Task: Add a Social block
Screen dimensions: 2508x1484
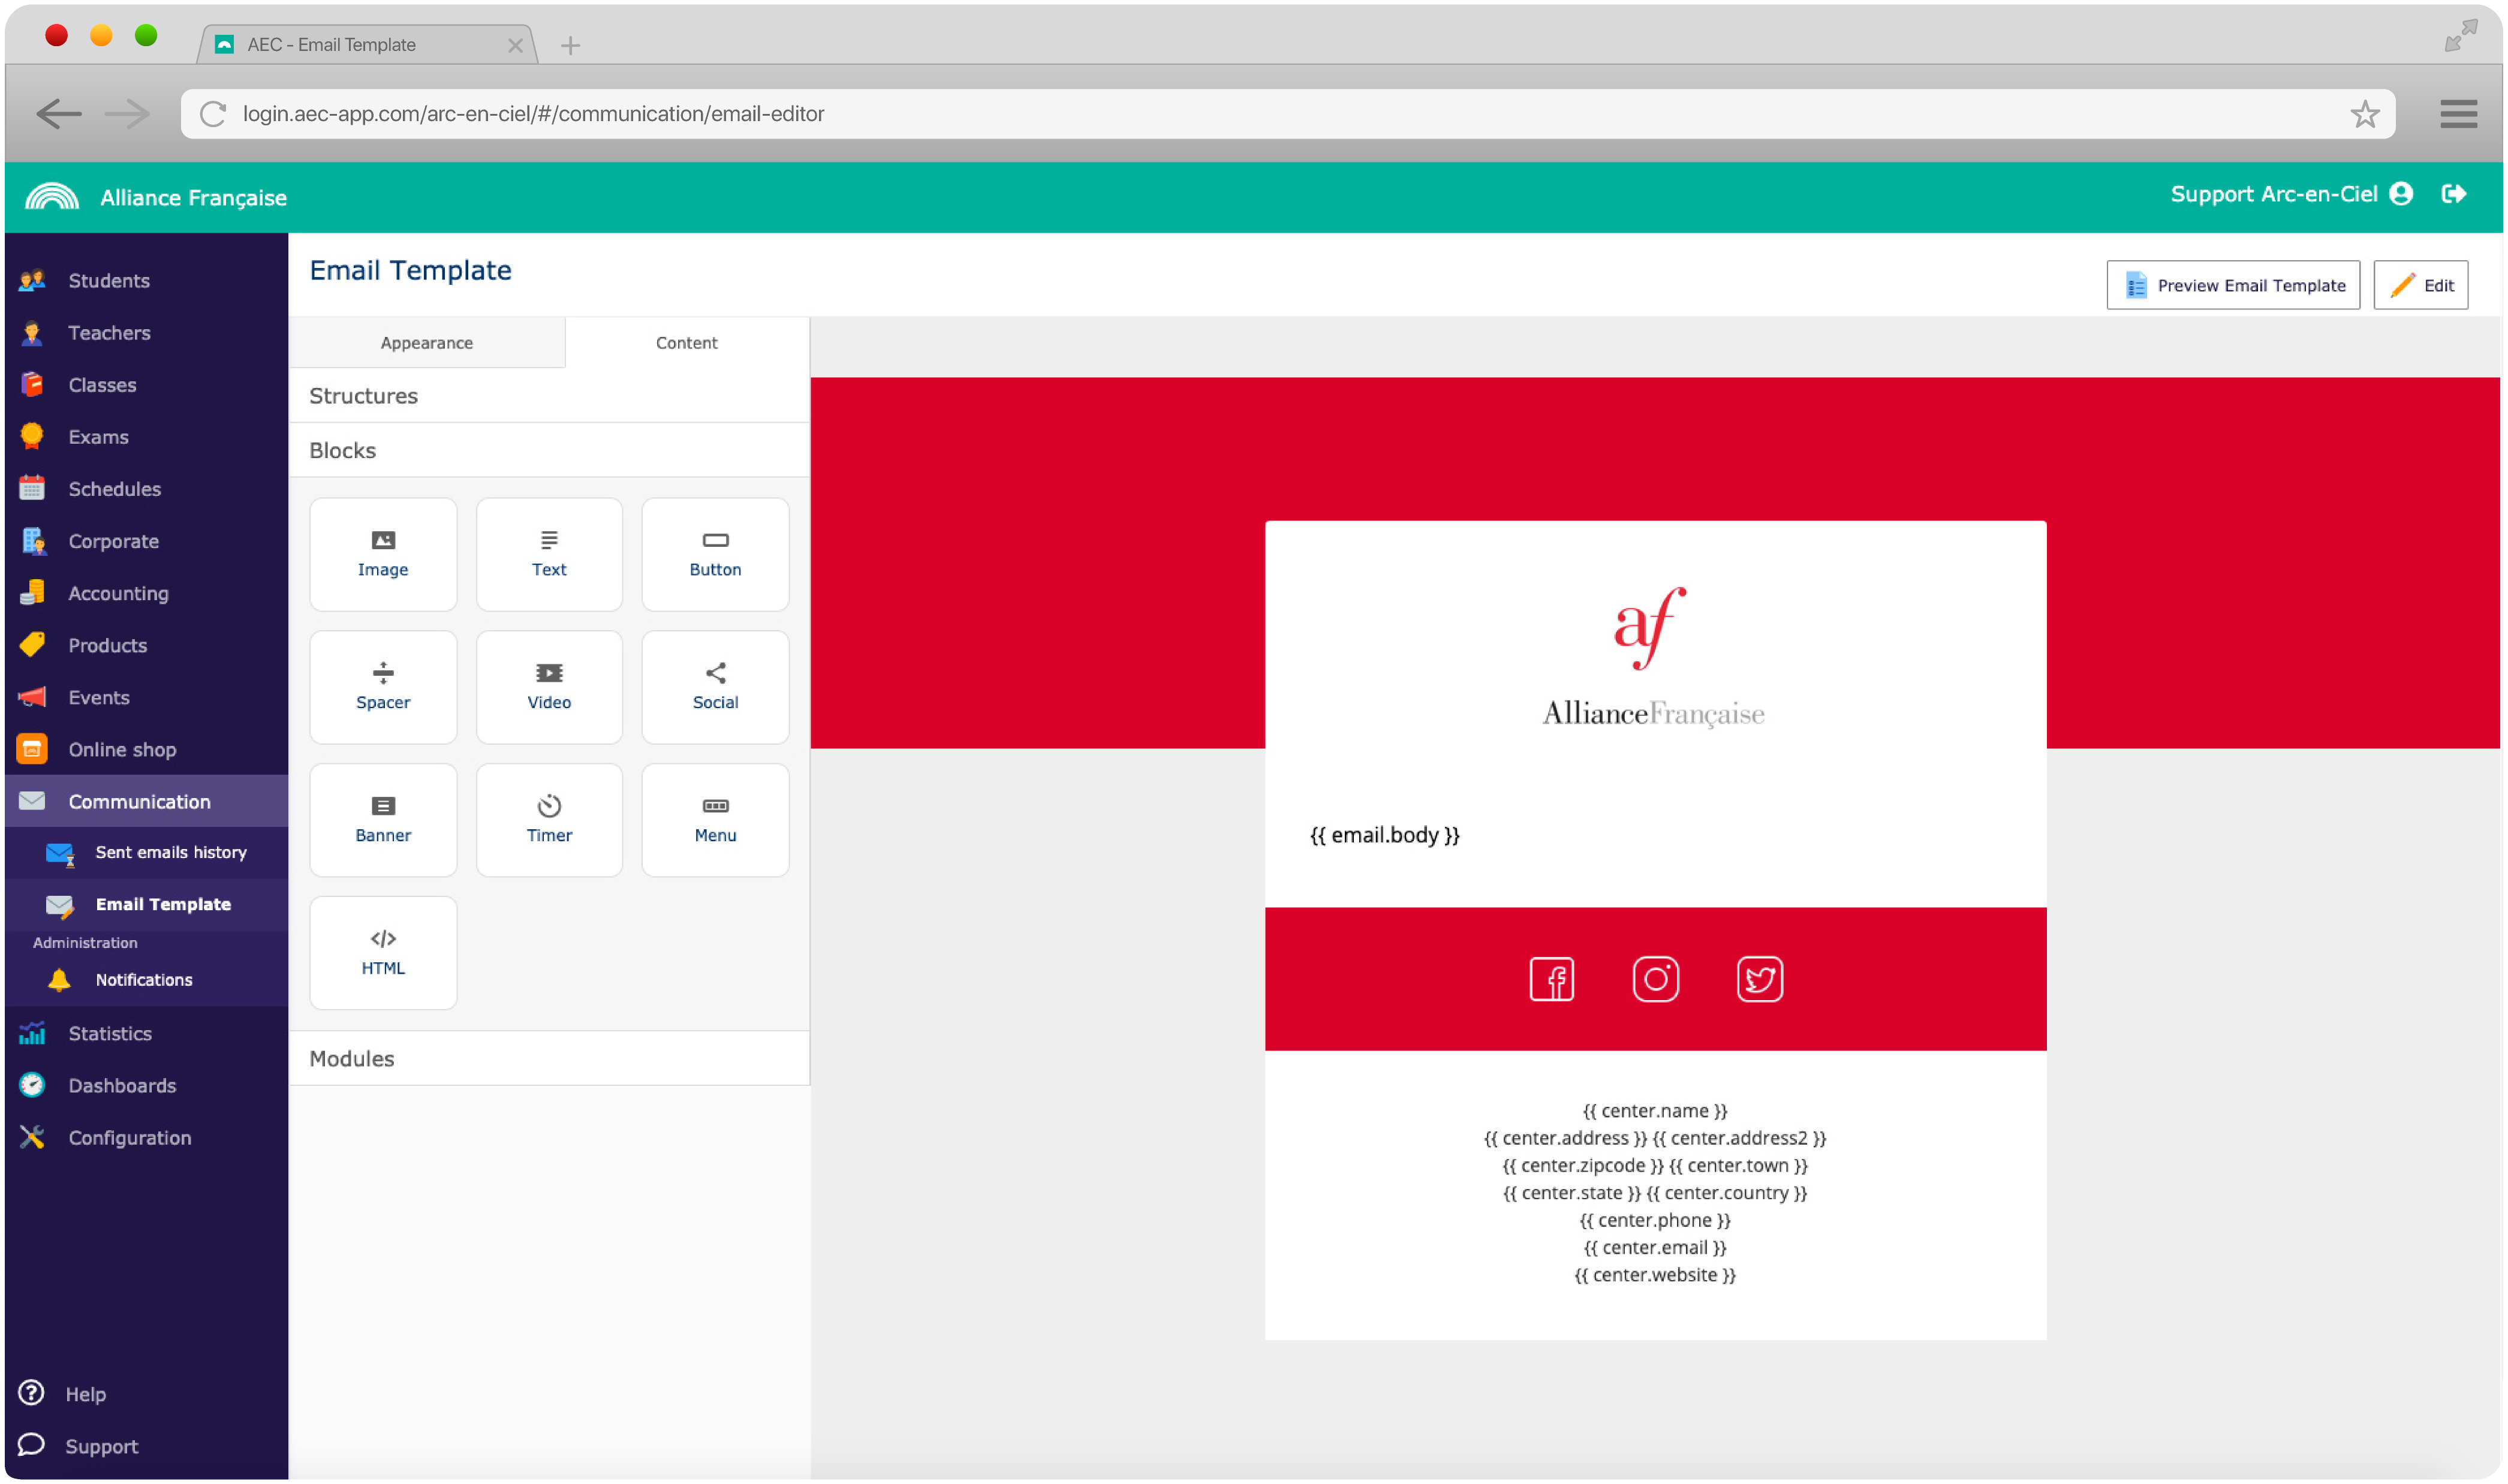Action: click(x=715, y=687)
